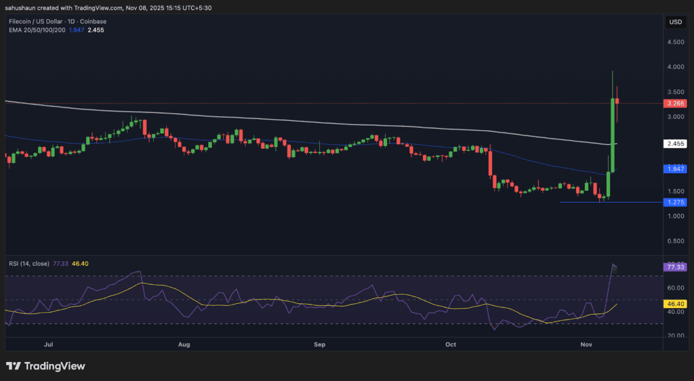694x381 pixels.
Task: Click the blue 1.947 EMA price label
Action: pyautogui.click(x=676, y=169)
